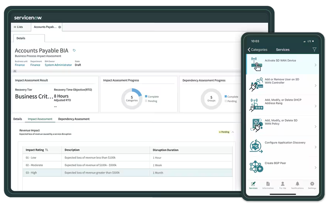Click Complete legend swatch in Impact Assessment Progress
Screen dimensions: 330x206
[x=146, y=96]
